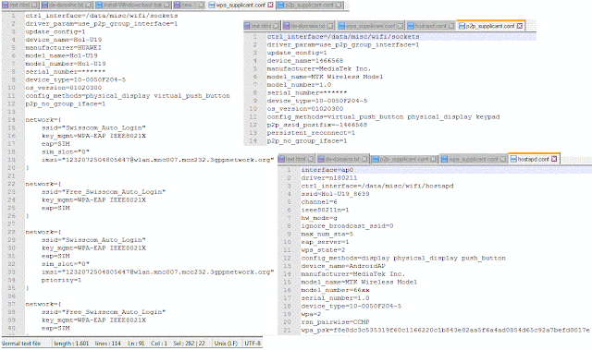This screenshot has width=592, height=350.
Task: Click 'ssid="Free_Swisscom_Auto_Login"' on line 23
Action: coord(104,192)
